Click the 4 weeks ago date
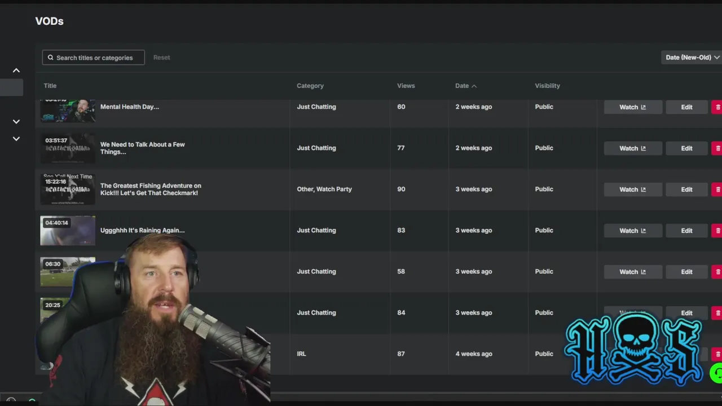This screenshot has width=722, height=406. [x=474, y=354]
